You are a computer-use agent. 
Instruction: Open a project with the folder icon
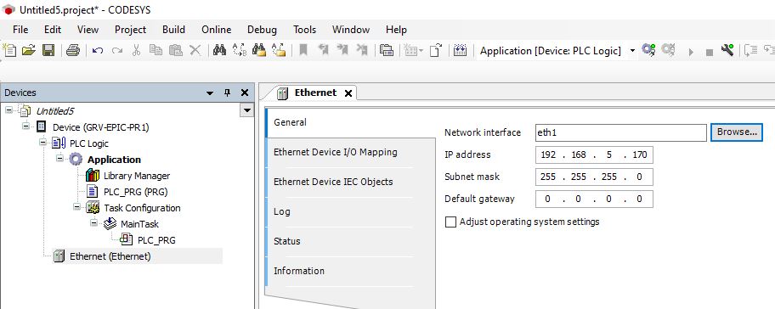click(29, 50)
